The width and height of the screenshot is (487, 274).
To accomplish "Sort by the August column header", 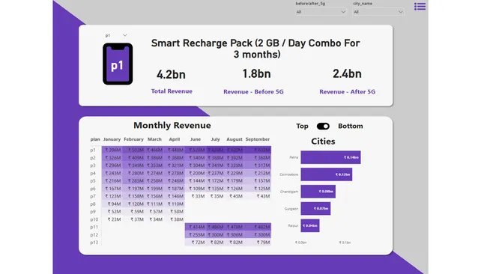I will [235, 139].
